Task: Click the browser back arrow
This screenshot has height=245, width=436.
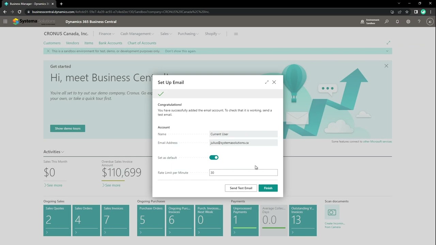Action: point(5,12)
